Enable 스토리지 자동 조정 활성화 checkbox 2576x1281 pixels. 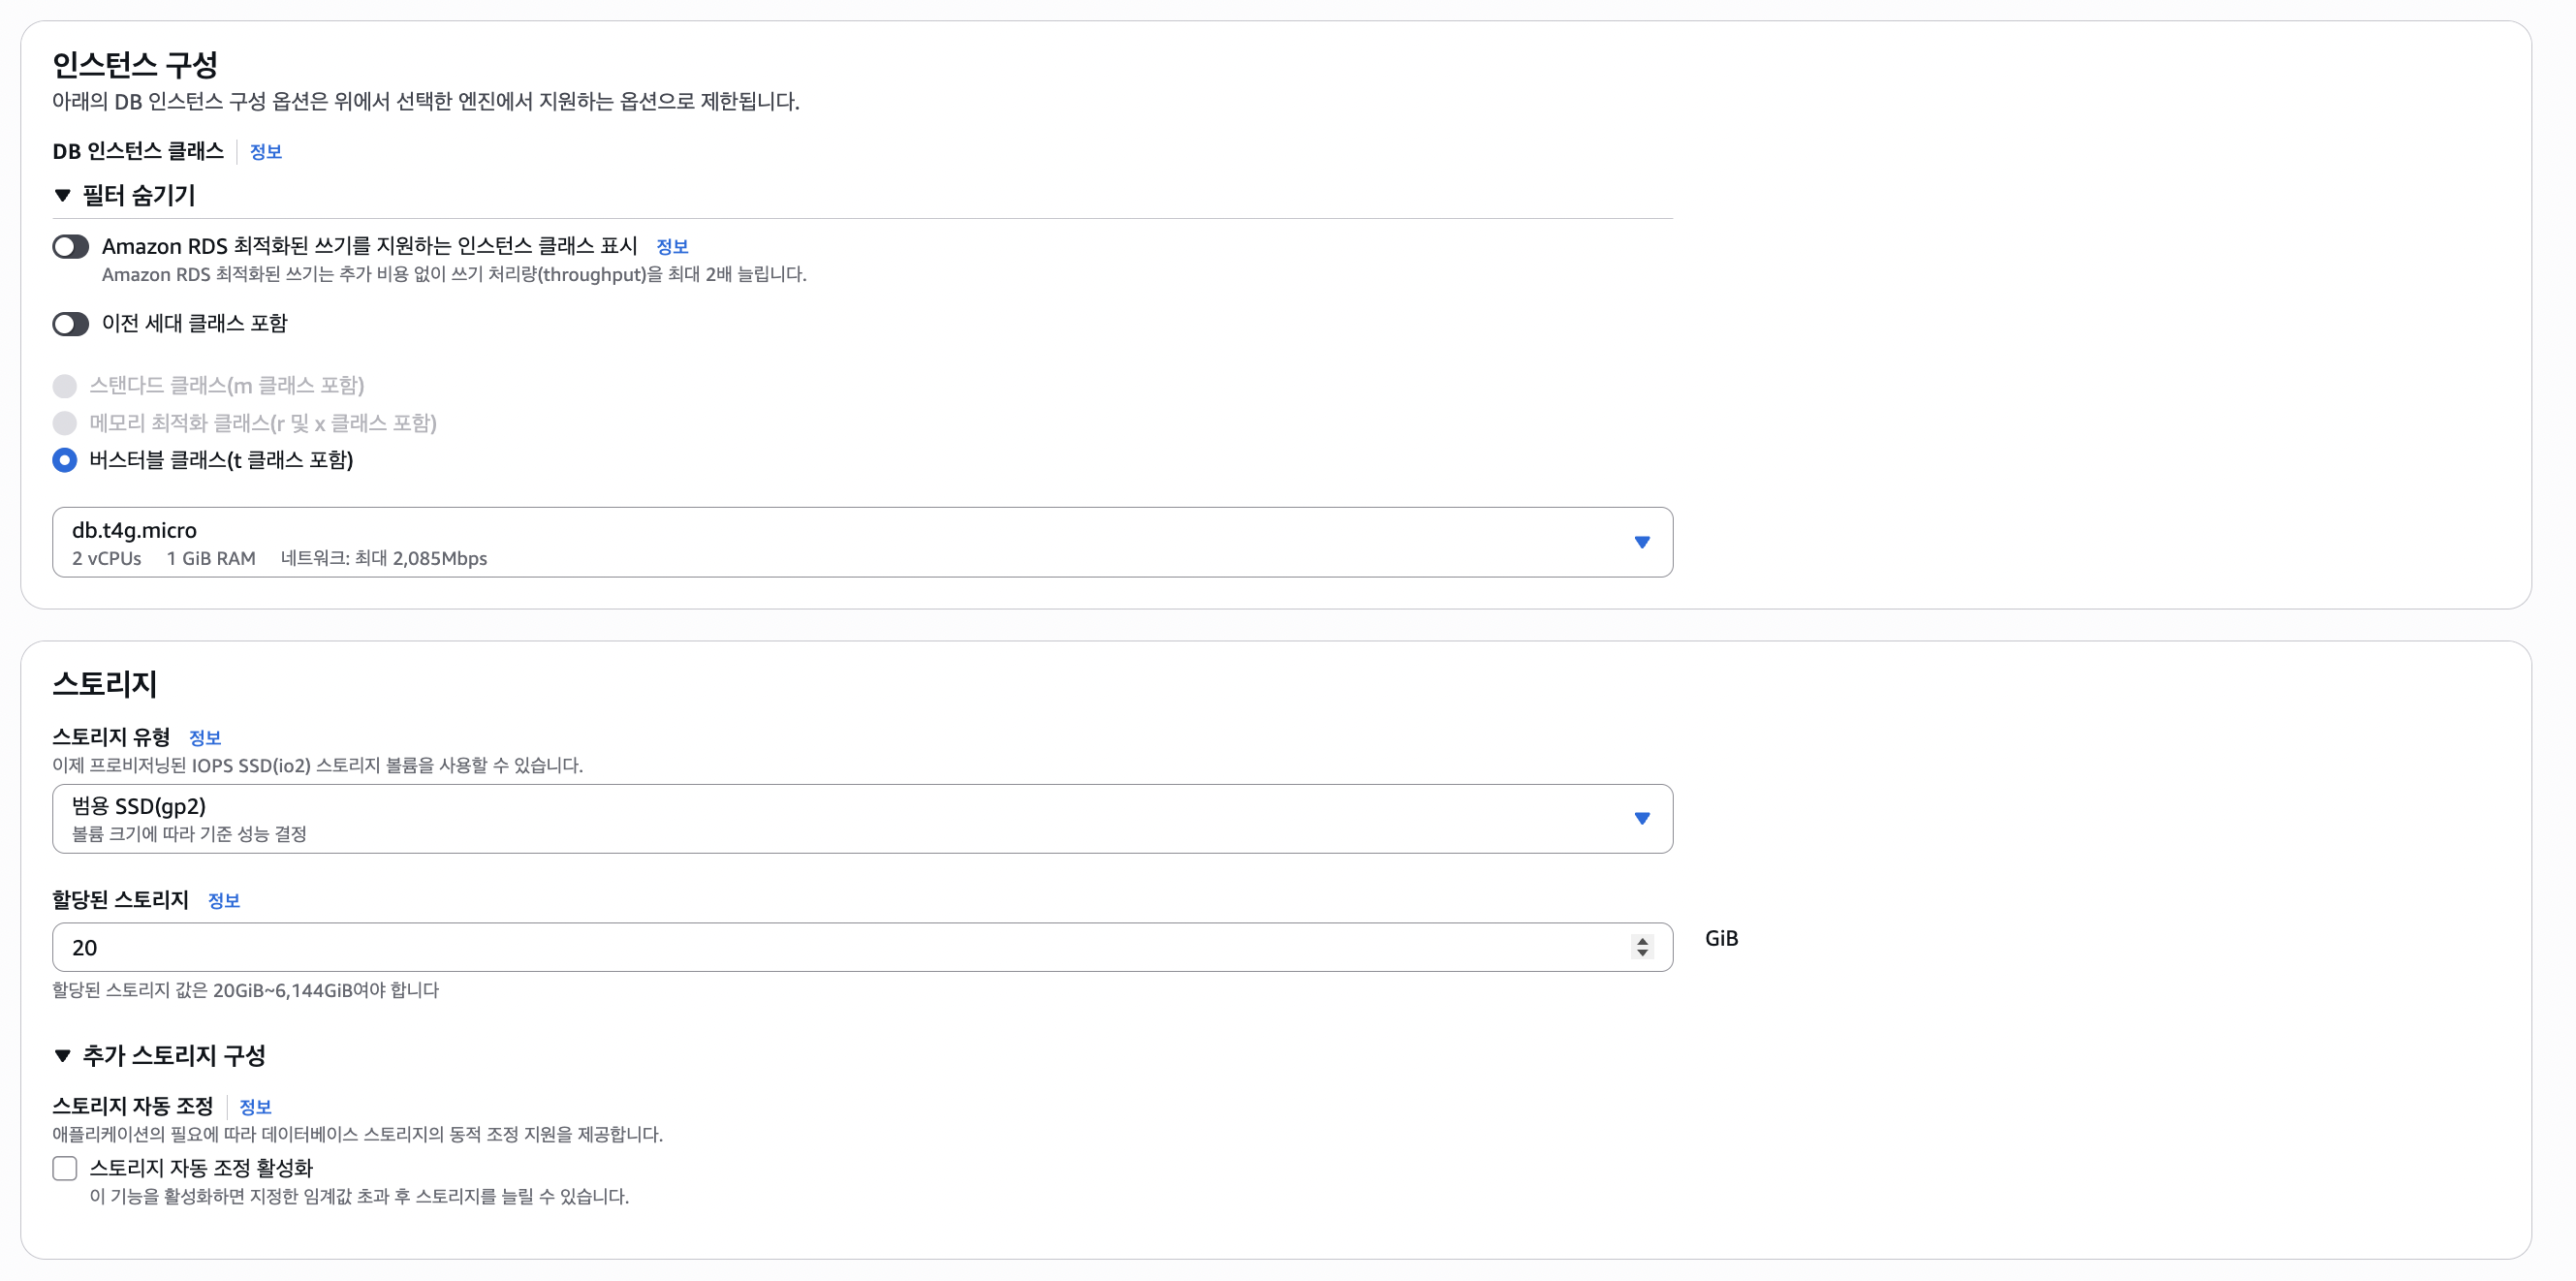pos(64,1168)
